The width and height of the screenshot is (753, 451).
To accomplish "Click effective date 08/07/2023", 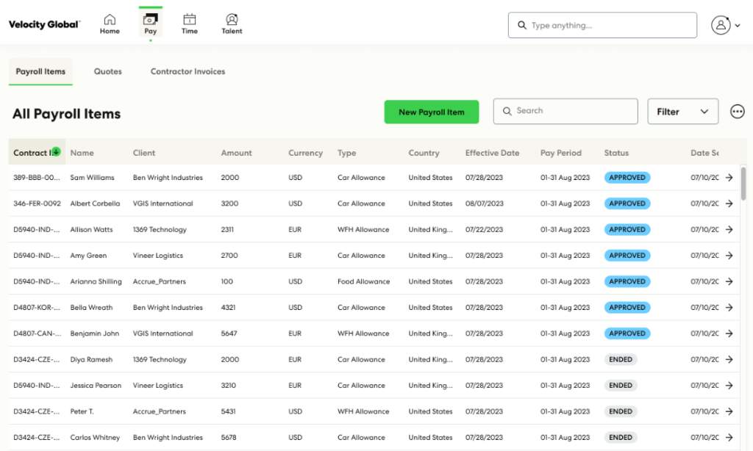I will 484,203.
